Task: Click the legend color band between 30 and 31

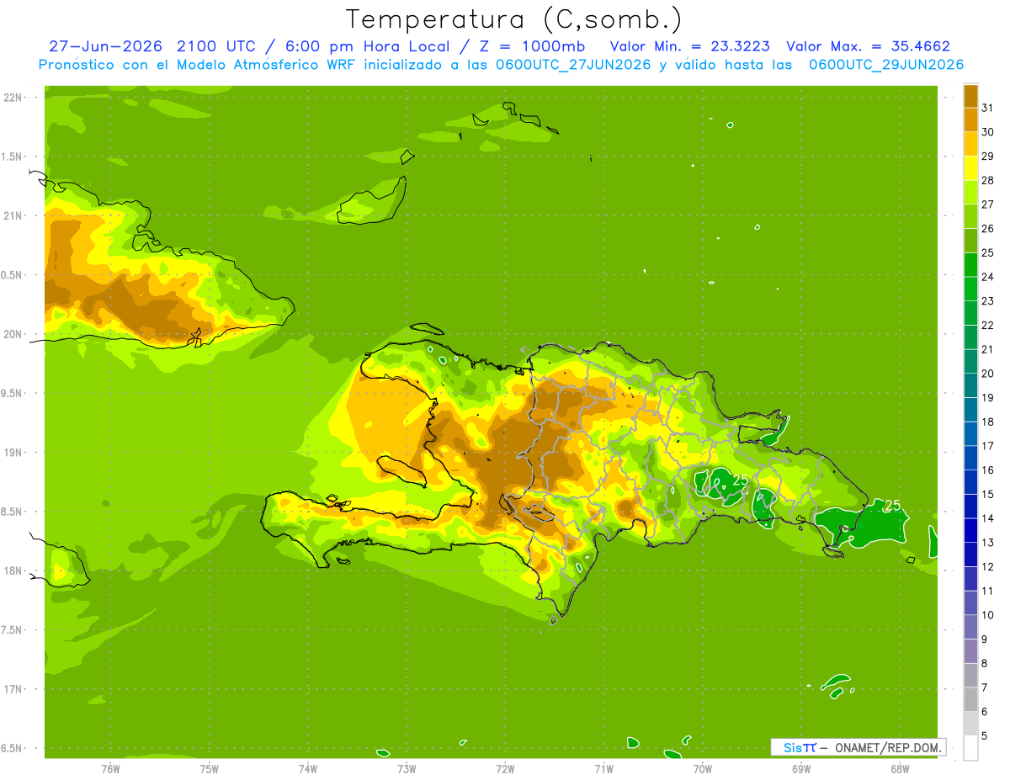Action: pos(970,119)
